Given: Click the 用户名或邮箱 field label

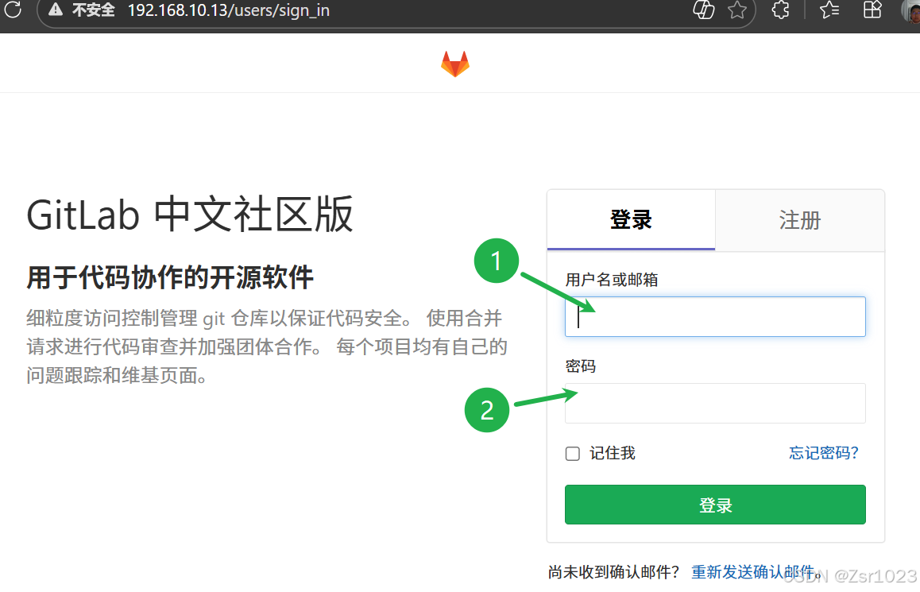Looking at the screenshot, I should [x=612, y=280].
